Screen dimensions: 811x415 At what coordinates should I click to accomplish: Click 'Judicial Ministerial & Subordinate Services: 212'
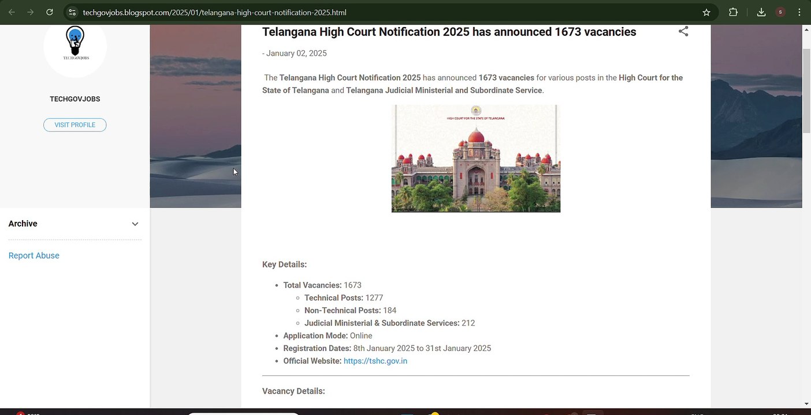pos(390,323)
